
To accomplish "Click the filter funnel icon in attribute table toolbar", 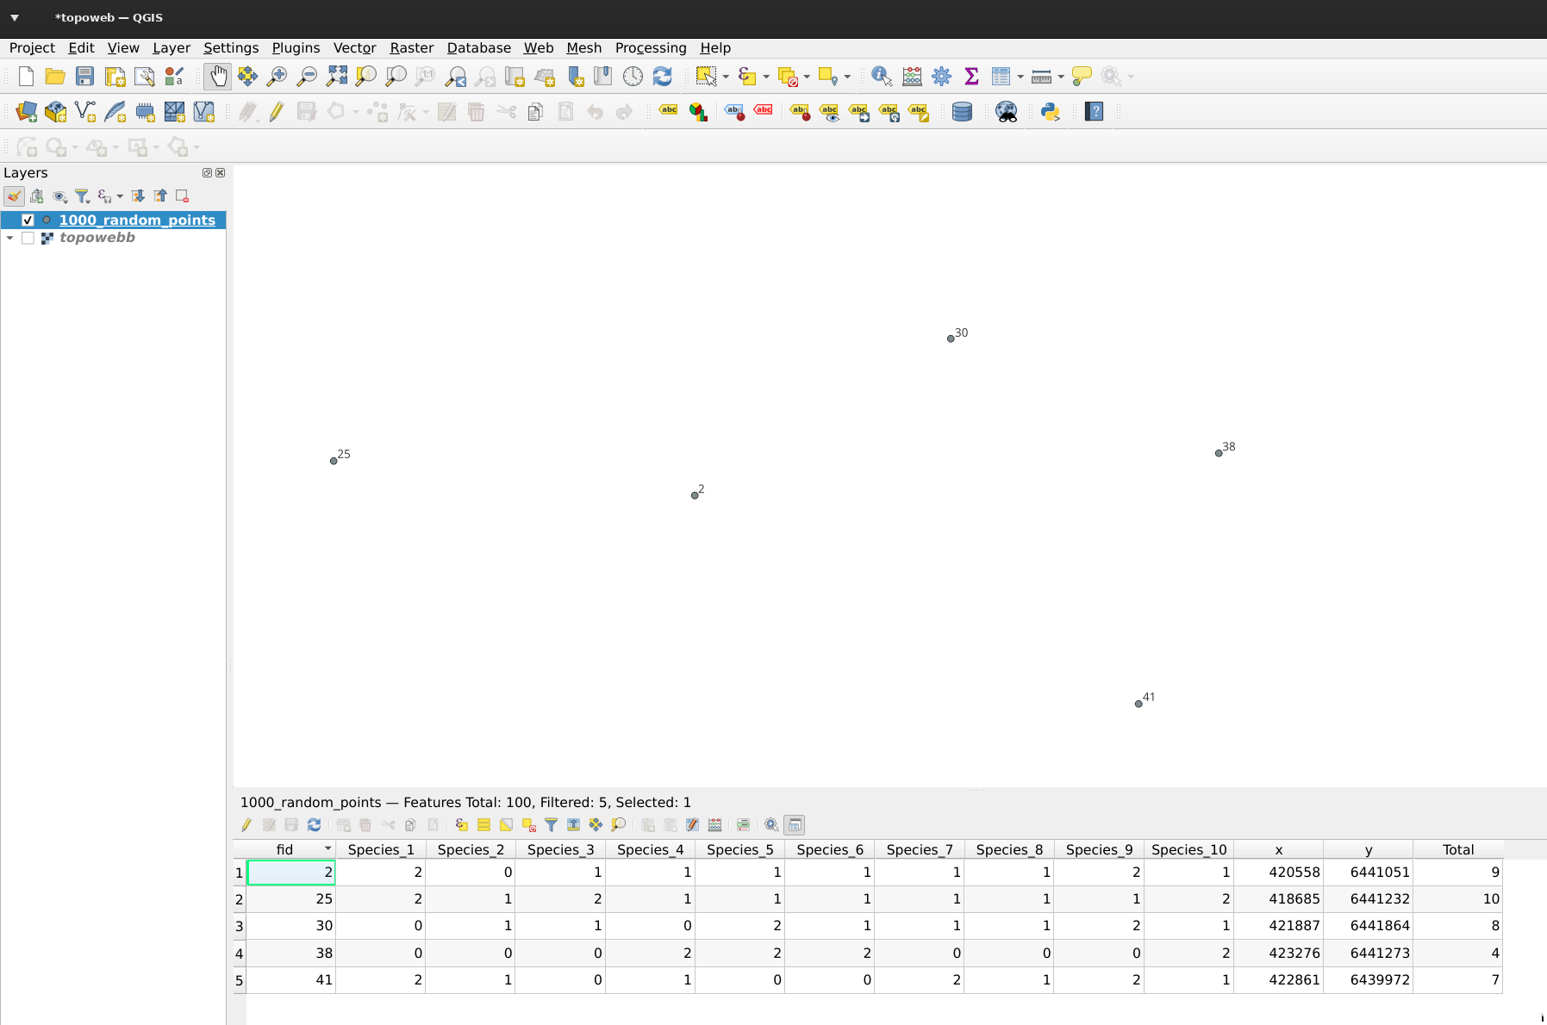I will pos(551,825).
